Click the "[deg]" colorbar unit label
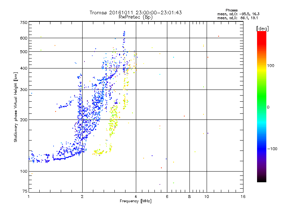The image size is (286, 214). pos(262,29)
